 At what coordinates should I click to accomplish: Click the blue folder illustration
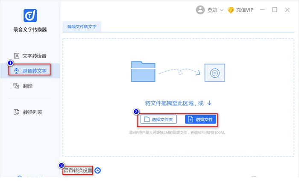[x=143, y=71]
